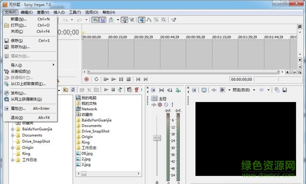Click the Master bus mute circle icon
This screenshot has width=306, height=184.
click(166, 104)
